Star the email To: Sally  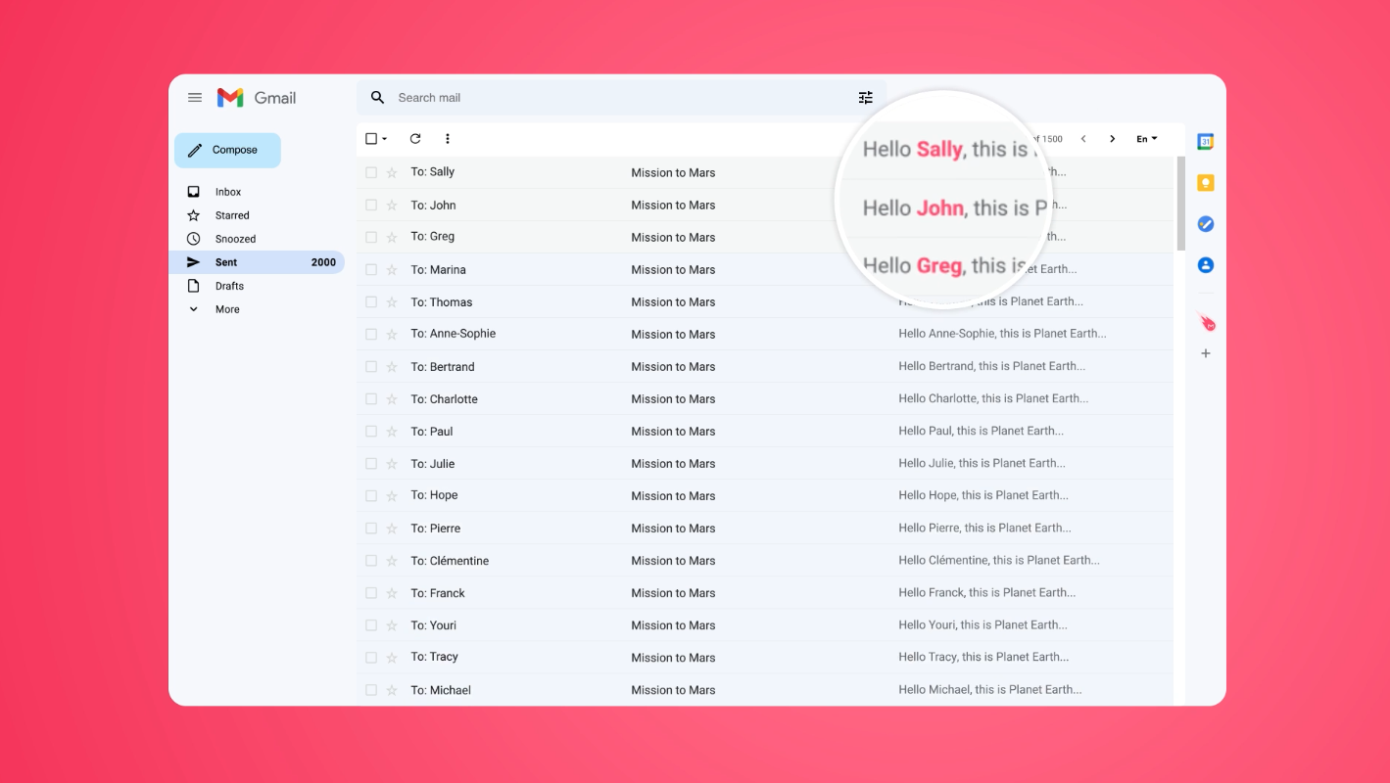click(392, 172)
